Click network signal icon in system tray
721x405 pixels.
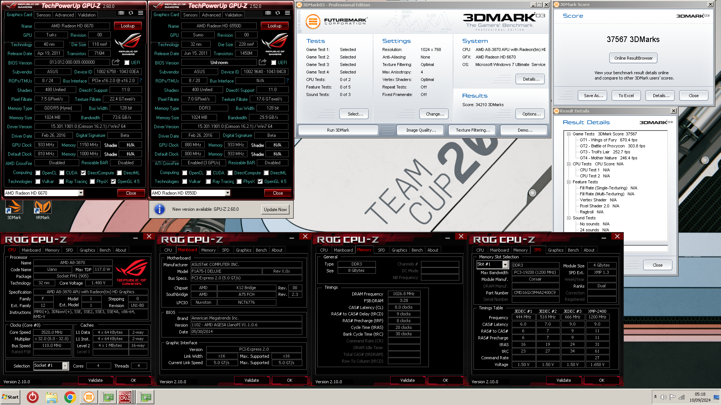point(682,397)
